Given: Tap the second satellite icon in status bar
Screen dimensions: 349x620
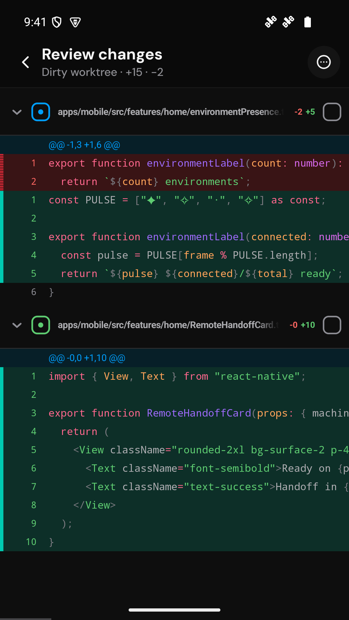Looking at the screenshot, I should click(288, 22).
